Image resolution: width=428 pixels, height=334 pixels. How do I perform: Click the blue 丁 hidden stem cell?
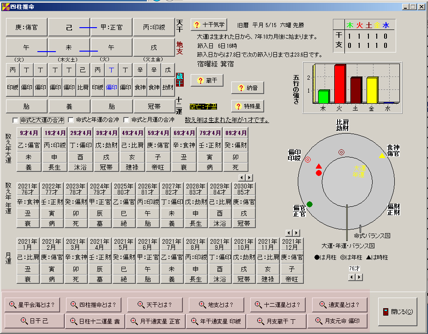click(112, 70)
